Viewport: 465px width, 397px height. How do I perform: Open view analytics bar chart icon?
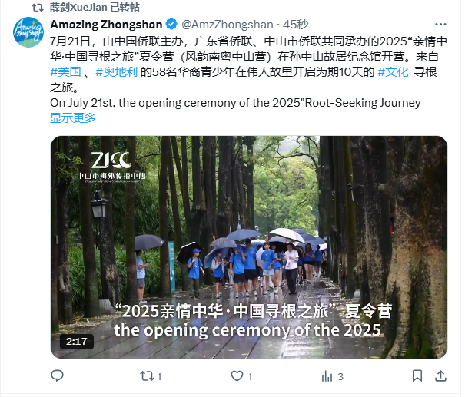[327, 376]
